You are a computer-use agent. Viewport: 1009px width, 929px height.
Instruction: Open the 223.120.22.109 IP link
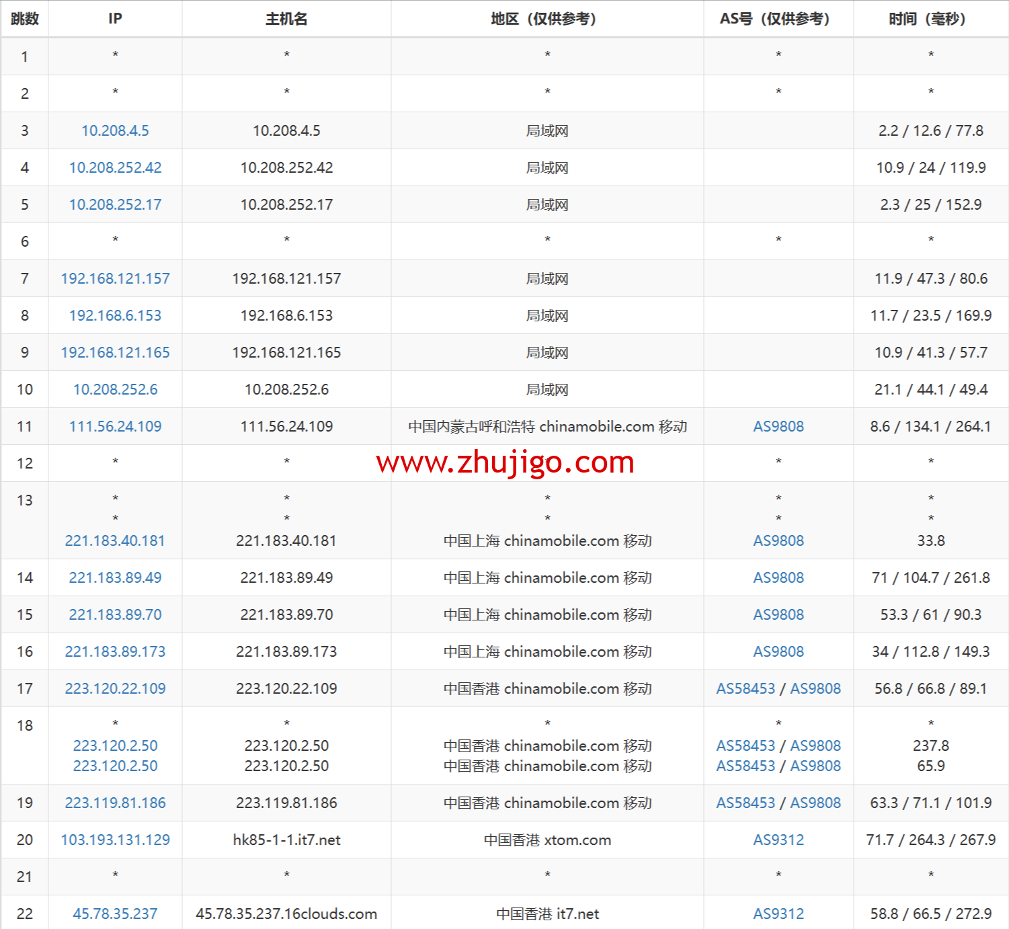coord(115,689)
